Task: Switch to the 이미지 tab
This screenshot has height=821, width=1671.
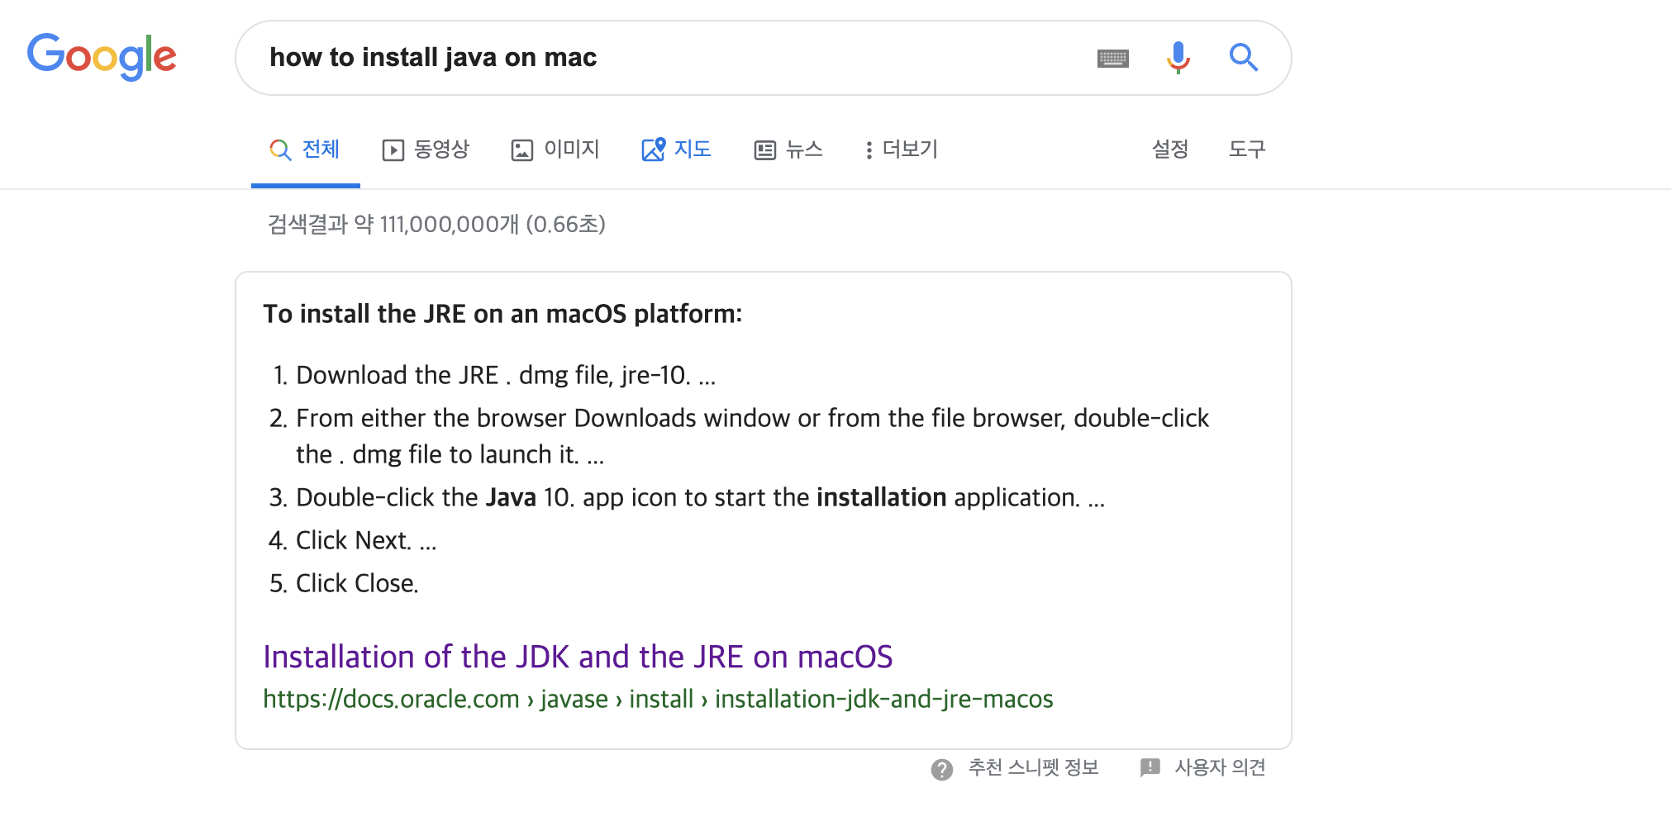Action: pyautogui.click(x=555, y=149)
